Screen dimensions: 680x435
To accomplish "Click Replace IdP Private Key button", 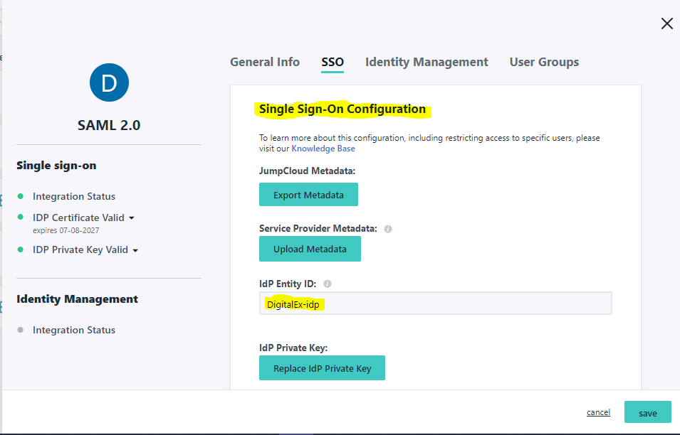I will point(322,368).
